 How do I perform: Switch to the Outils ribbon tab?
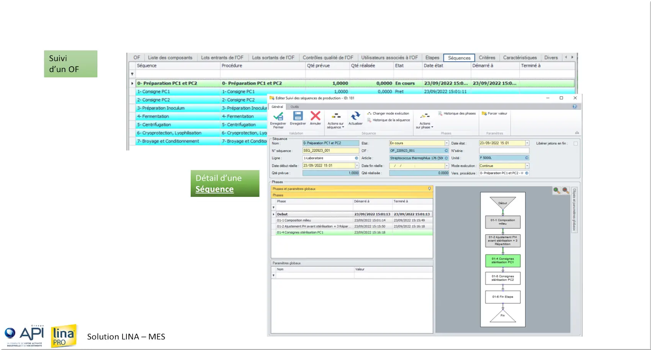(x=294, y=107)
